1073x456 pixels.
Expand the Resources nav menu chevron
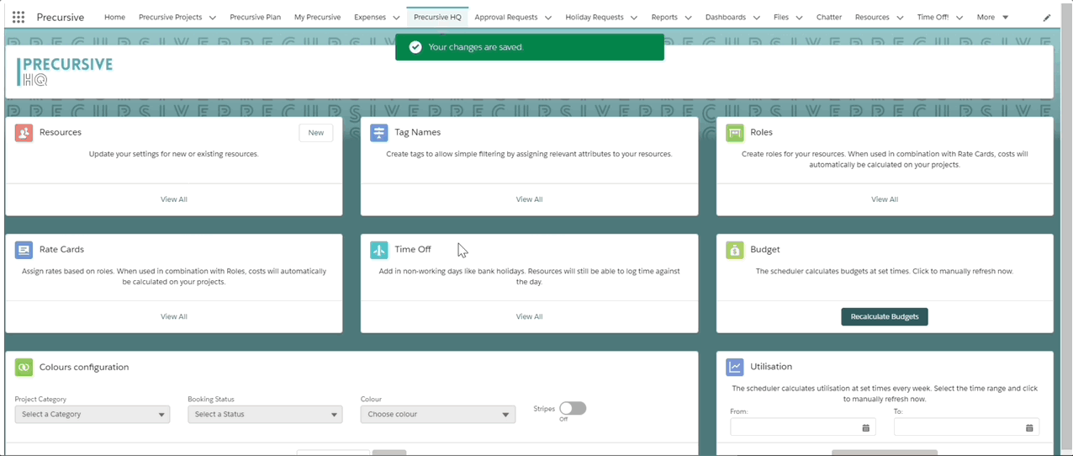pyautogui.click(x=900, y=18)
